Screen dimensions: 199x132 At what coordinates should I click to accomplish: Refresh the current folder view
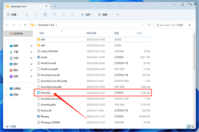[149, 25]
